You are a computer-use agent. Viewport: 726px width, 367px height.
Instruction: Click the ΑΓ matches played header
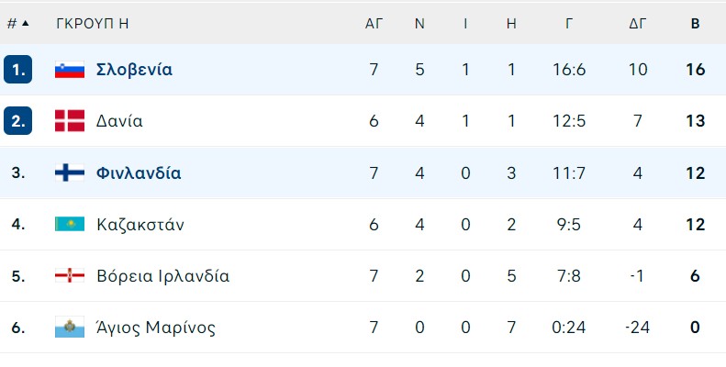pyautogui.click(x=374, y=23)
